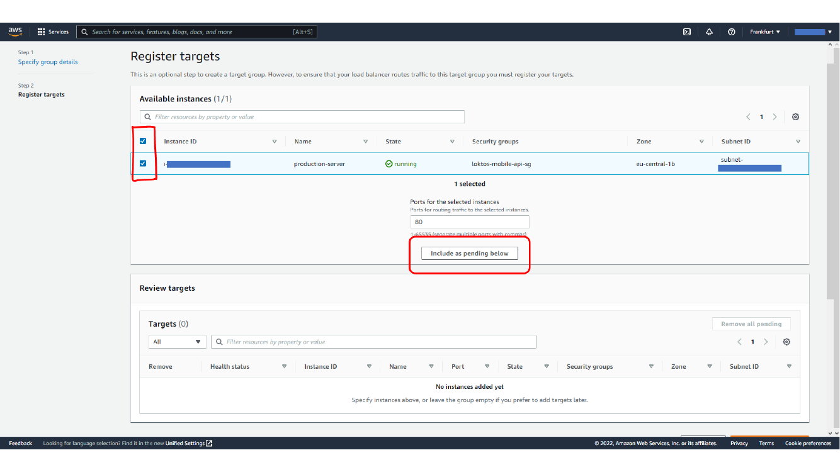Go to previous page of Available instances

click(748, 117)
